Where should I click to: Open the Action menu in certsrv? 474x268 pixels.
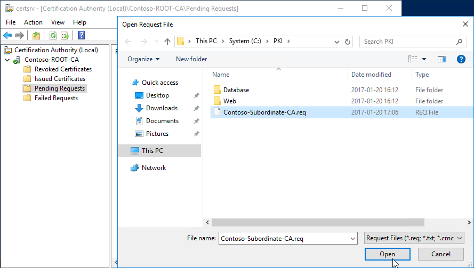[33, 22]
